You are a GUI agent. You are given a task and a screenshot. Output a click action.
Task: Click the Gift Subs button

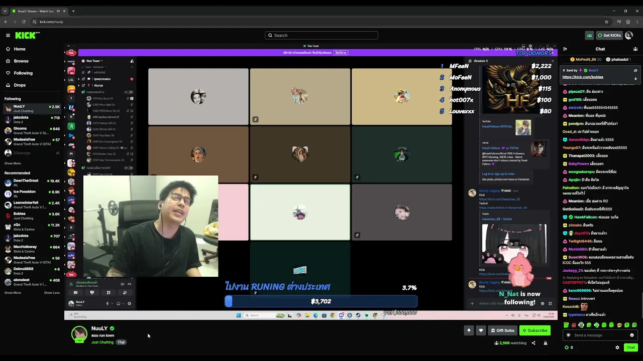[x=502, y=330]
